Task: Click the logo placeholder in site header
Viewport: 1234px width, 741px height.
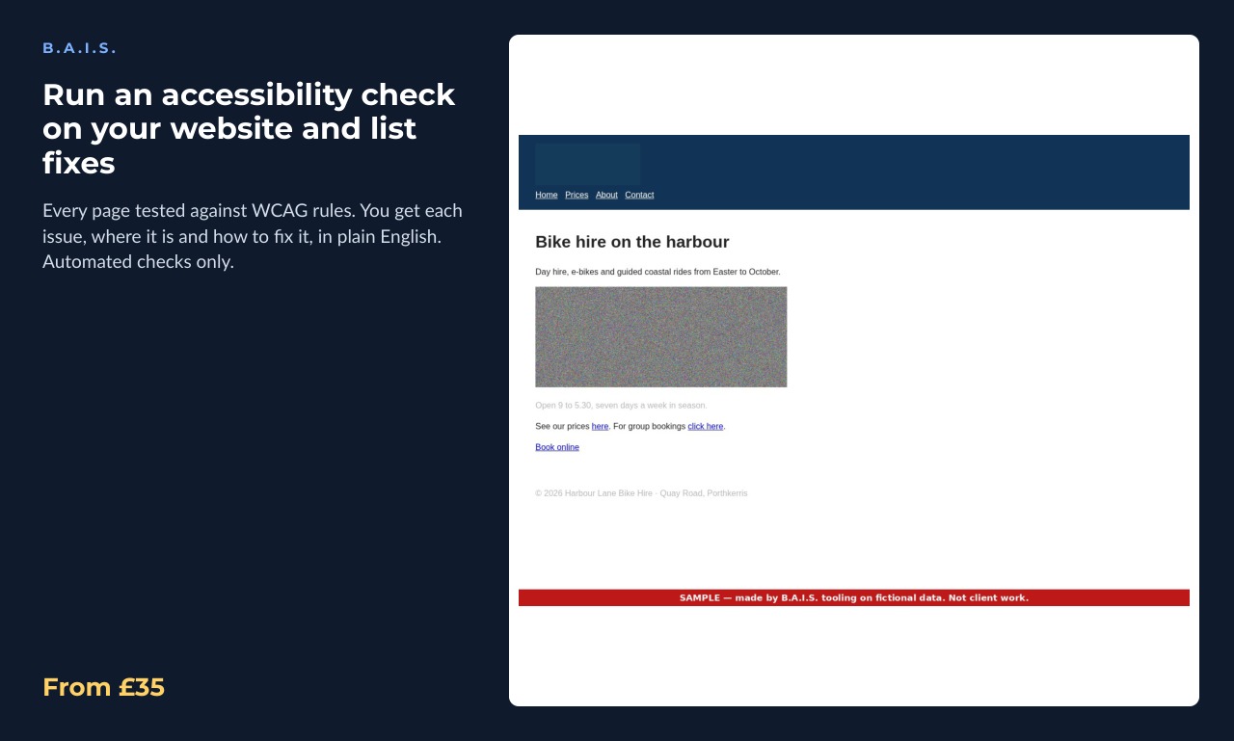Action: pyautogui.click(x=588, y=164)
